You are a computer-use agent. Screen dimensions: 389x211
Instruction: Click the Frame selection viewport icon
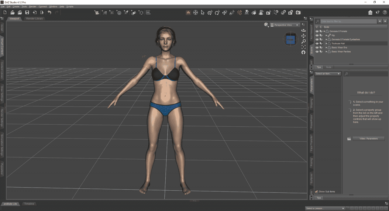303,47
